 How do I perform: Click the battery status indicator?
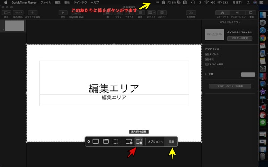coord(223,2)
